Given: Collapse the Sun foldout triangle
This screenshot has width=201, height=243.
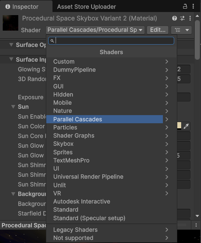Looking at the screenshot, I should click(13, 107).
